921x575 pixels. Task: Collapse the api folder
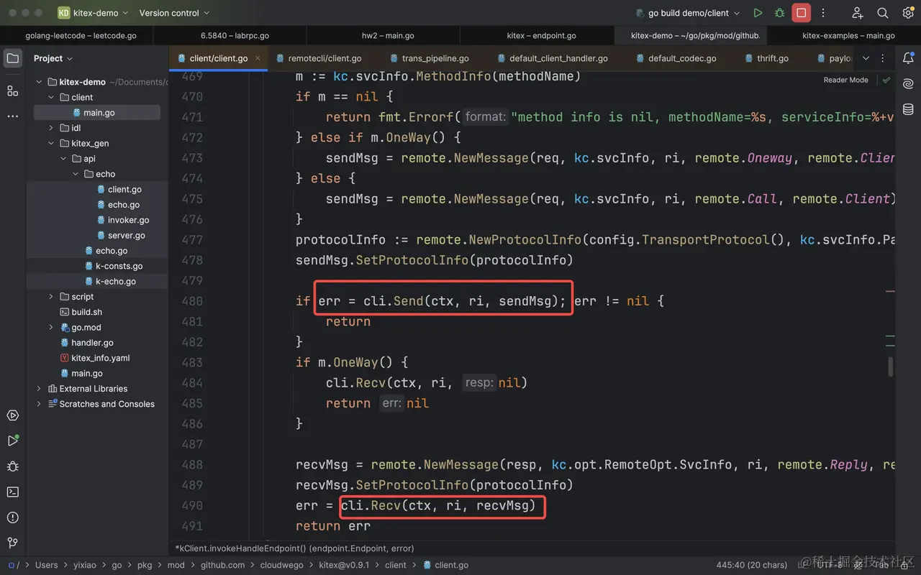click(63, 159)
